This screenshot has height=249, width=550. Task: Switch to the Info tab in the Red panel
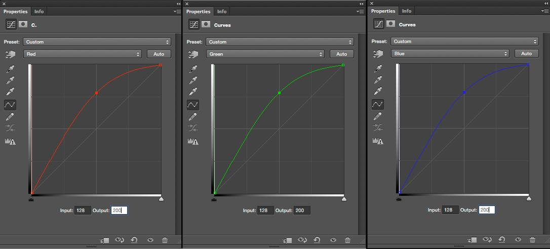[39, 12]
